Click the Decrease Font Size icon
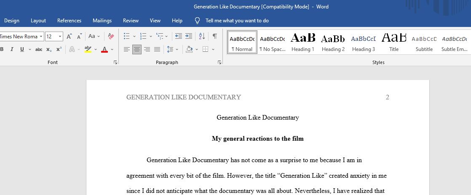 (79, 36)
